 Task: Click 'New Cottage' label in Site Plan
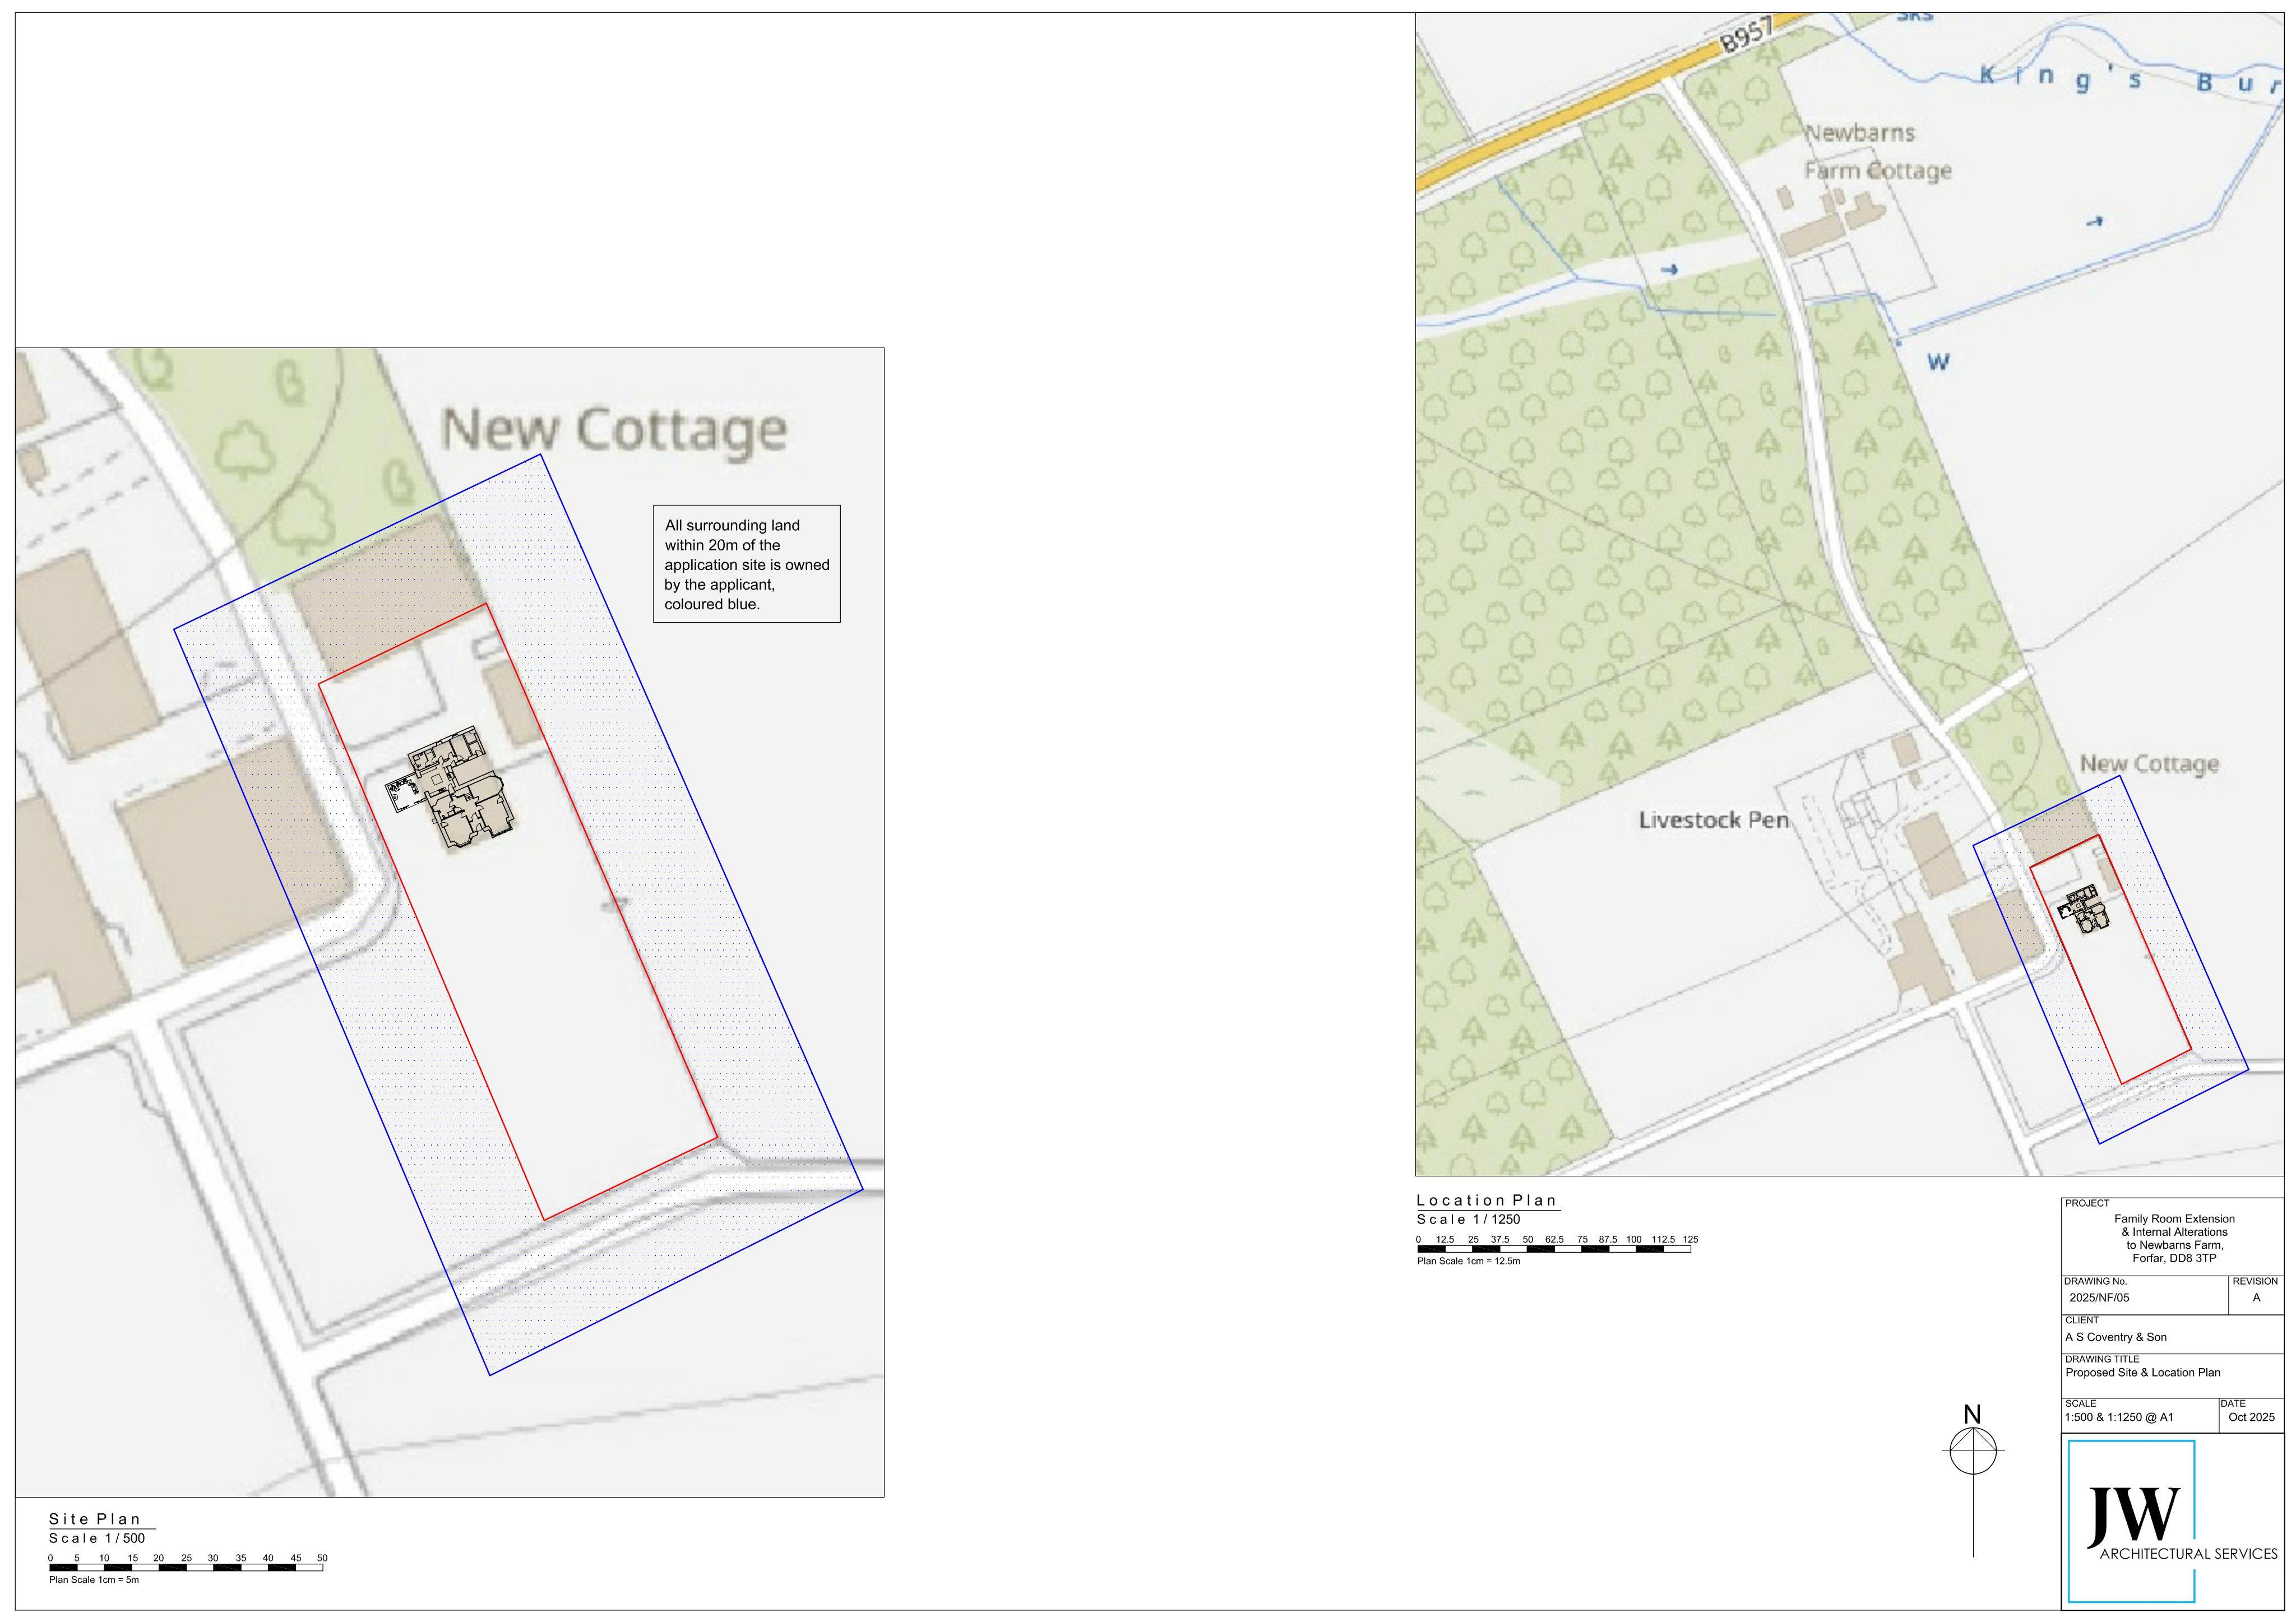[x=614, y=431]
